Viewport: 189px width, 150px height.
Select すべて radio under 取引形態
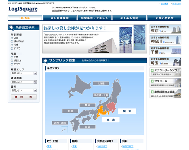pos(12,49)
